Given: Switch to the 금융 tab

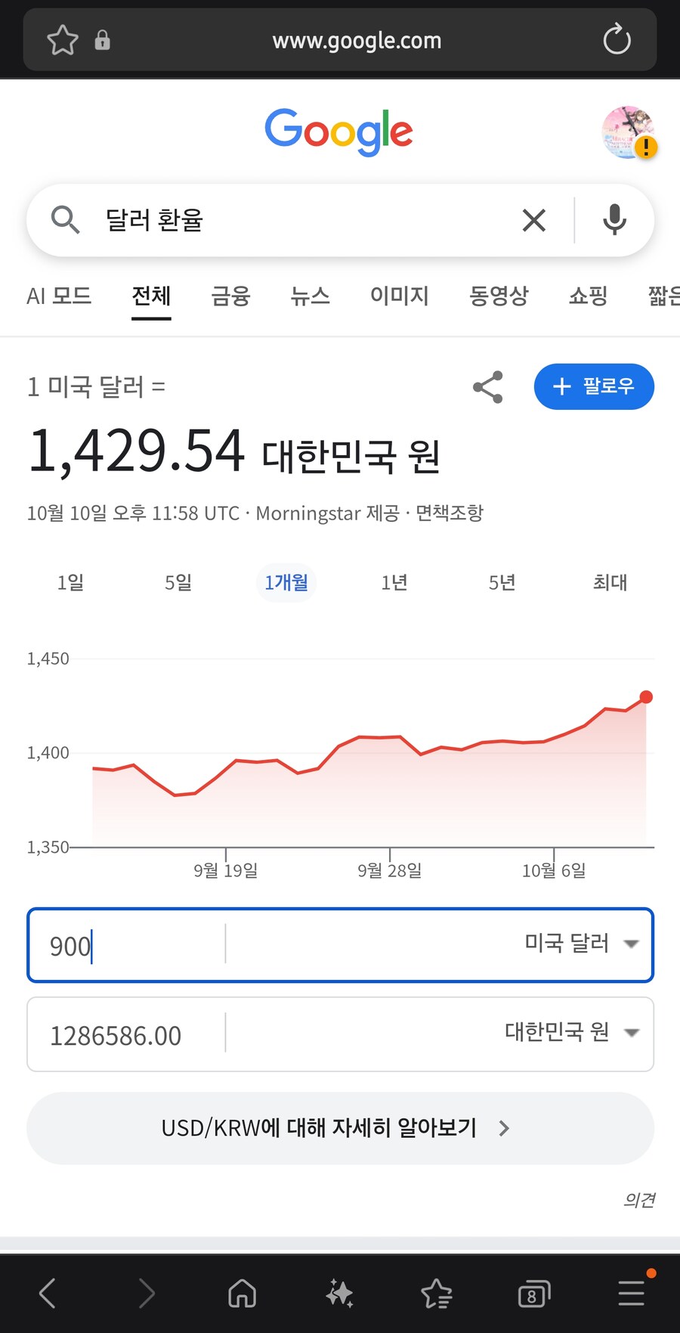Looking at the screenshot, I should (230, 296).
